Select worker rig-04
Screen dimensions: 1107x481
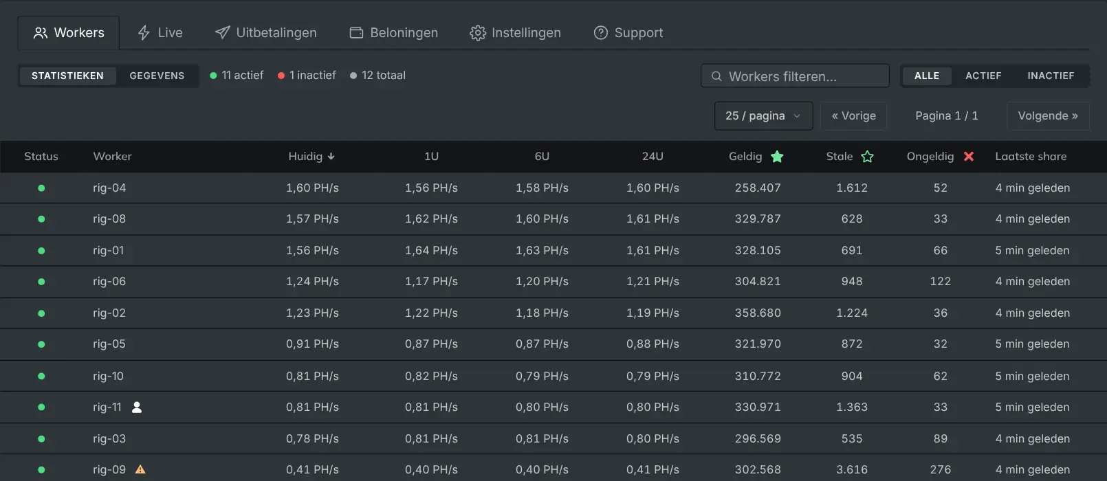tap(109, 188)
